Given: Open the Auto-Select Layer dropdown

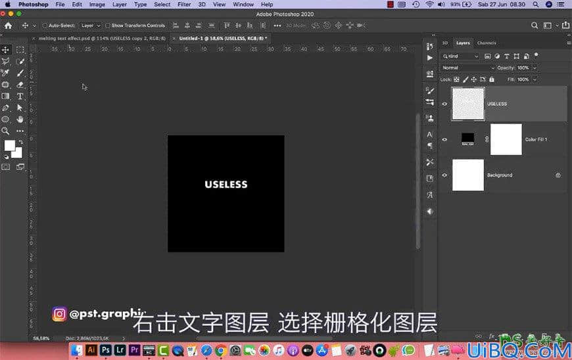Looking at the screenshot, I should (90, 26).
